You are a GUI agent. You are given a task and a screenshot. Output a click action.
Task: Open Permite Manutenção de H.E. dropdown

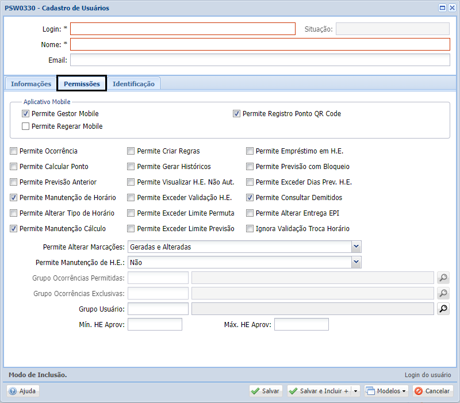pos(356,262)
